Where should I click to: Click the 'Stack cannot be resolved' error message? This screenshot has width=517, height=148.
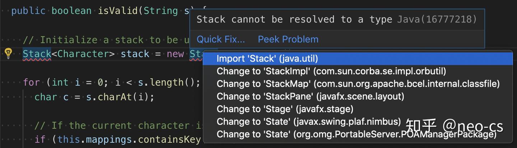click(x=294, y=19)
